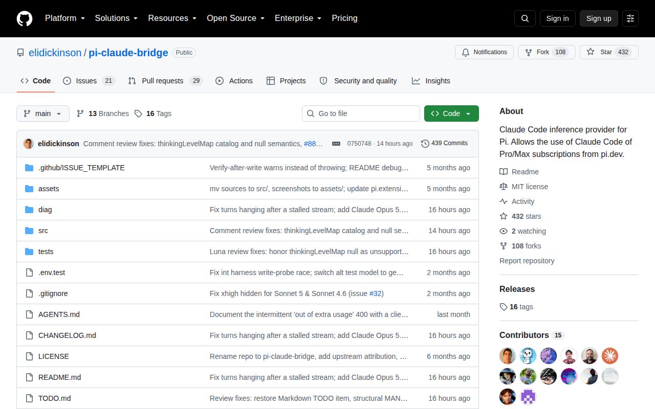Click the Sign up button
Image resolution: width=655 pixels, height=409 pixels.
(x=599, y=18)
